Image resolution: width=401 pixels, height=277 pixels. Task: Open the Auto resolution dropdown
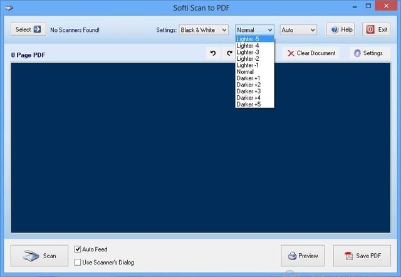pyautogui.click(x=298, y=30)
